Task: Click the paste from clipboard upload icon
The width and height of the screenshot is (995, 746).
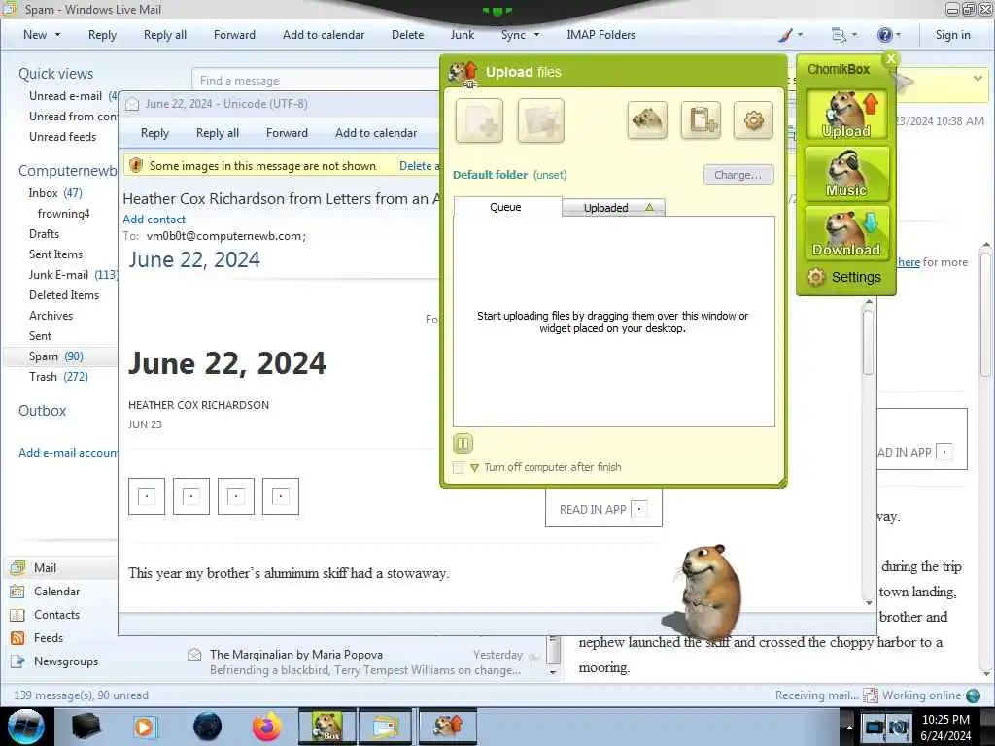Action: pos(701,119)
